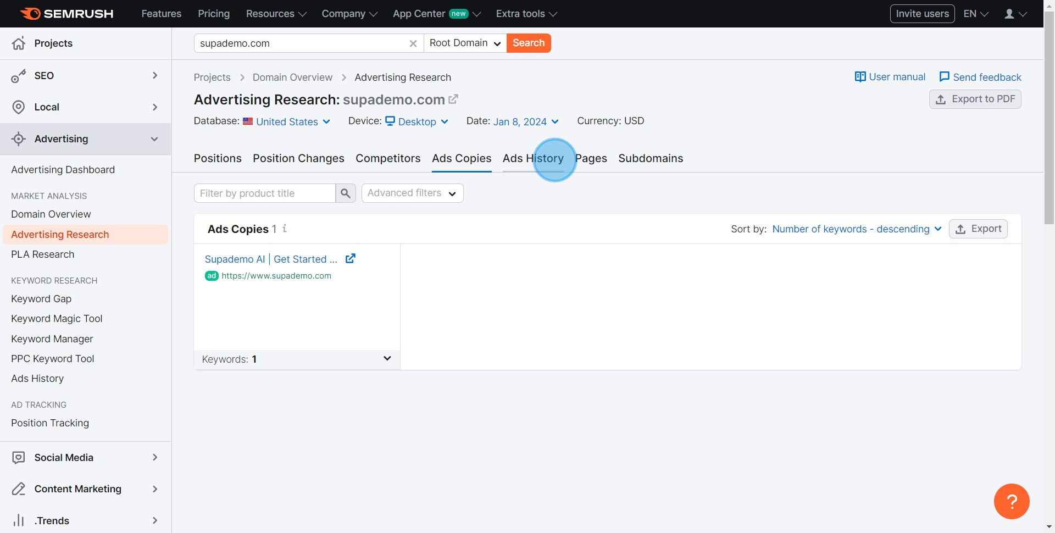Click Export to PDF button
The width and height of the screenshot is (1055, 533).
[975, 99]
